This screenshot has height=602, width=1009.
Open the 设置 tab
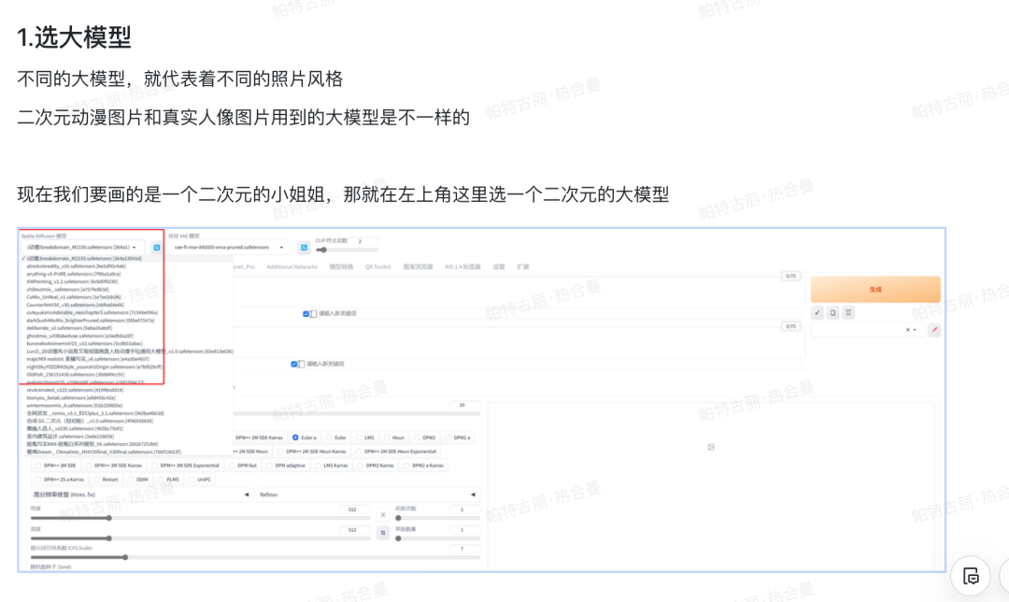pyautogui.click(x=499, y=266)
